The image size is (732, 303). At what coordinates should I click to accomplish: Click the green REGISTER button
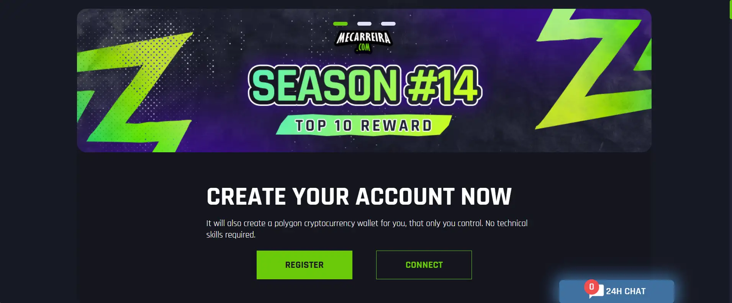(305, 265)
